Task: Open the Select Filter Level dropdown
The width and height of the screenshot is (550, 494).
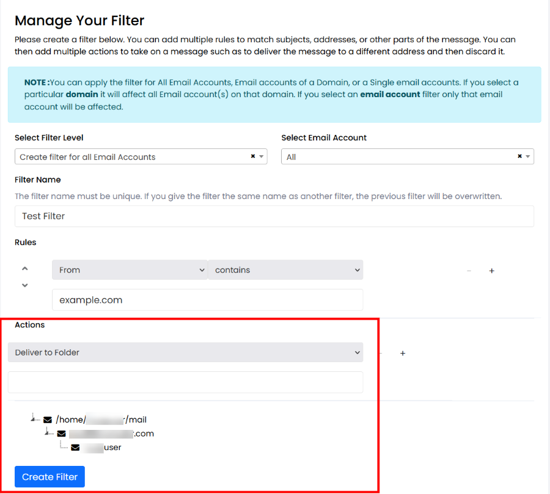Action: click(x=141, y=157)
